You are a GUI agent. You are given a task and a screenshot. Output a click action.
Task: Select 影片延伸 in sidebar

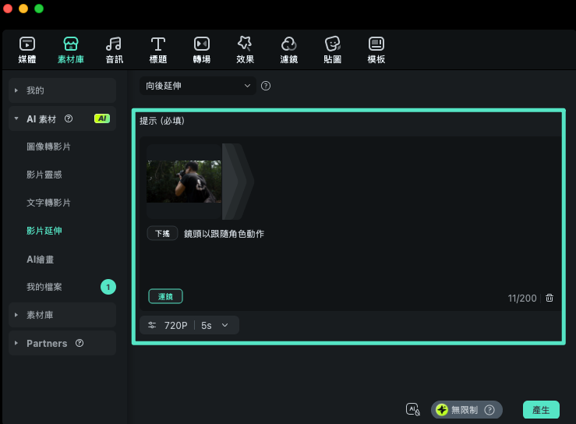[44, 231]
